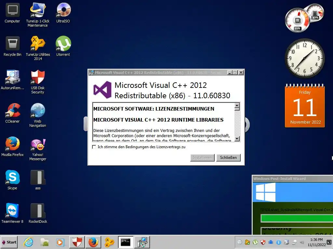The height and width of the screenshot is (249, 333).
Task: Open the folder icon on taskbar
Action: click(45, 242)
